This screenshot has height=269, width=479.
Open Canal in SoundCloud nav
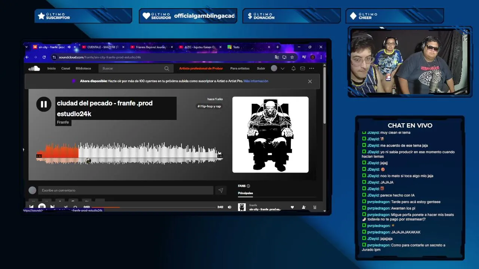(x=65, y=68)
